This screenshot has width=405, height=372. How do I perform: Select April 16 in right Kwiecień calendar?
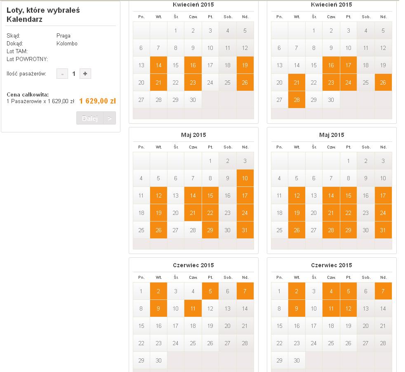[331, 65]
